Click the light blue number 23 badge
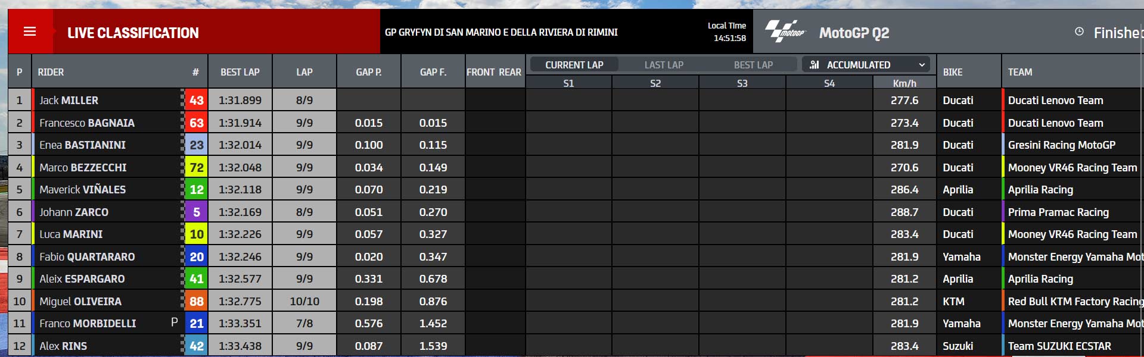The height and width of the screenshot is (357, 1144). click(x=197, y=145)
